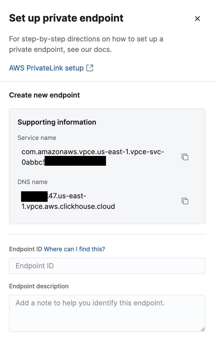Click the external-link icon beside AWS PrivateLink setup
Screen dimensions: 215x353
pyautogui.click(x=90, y=68)
